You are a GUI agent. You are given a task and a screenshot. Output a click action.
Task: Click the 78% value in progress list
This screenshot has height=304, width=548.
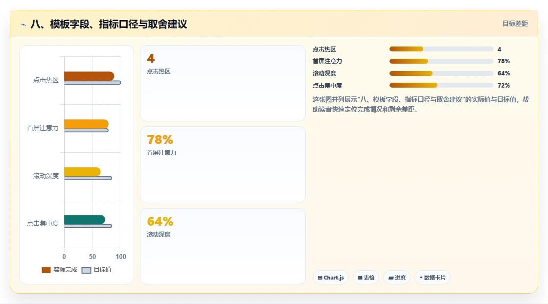point(503,61)
